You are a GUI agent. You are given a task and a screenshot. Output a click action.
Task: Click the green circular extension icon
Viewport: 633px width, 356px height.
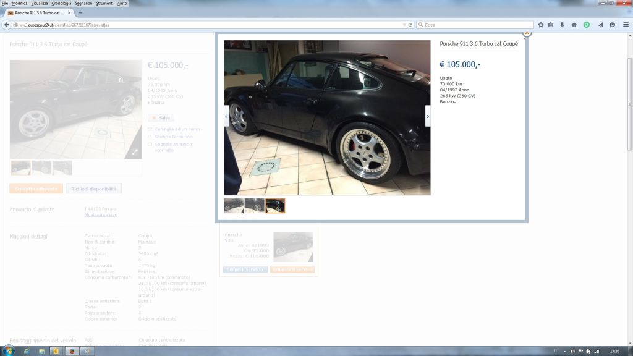[587, 25]
